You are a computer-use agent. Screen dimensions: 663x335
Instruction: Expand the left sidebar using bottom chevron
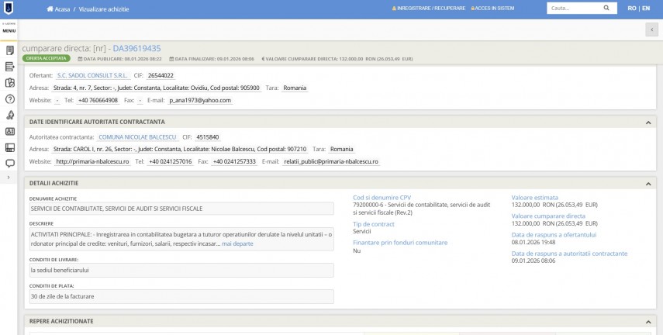pos(9,178)
